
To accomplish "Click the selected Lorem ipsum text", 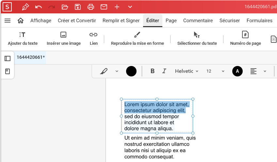I will coord(156,107).
